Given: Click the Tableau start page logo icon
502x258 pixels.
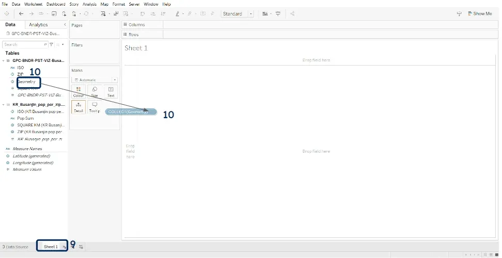Looking at the screenshot, I should point(7,14).
